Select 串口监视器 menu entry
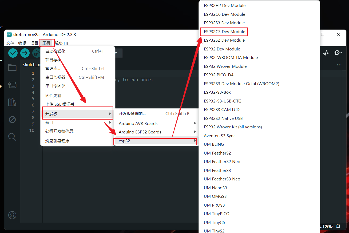 coord(78,77)
